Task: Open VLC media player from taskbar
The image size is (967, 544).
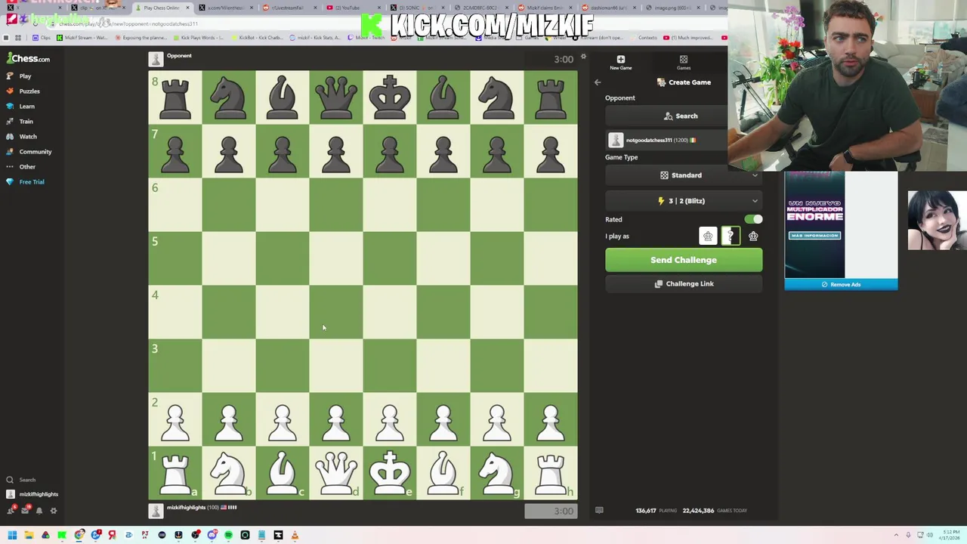Action: (x=295, y=536)
